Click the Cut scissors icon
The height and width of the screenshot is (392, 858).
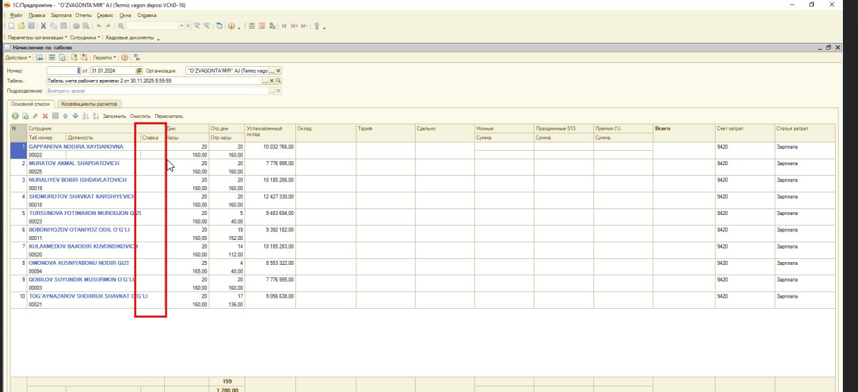point(43,26)
